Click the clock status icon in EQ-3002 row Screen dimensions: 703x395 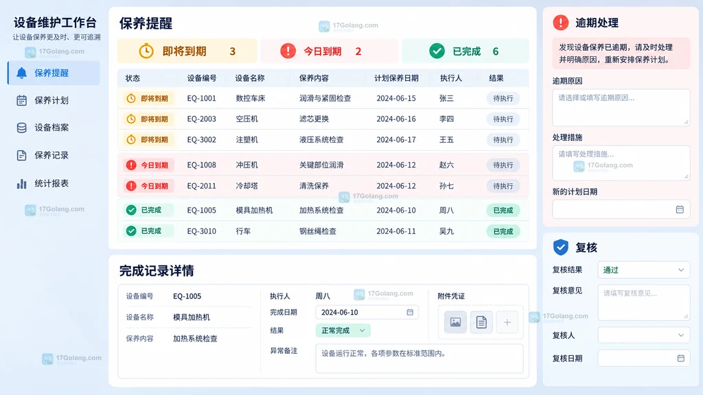tap(131, 139)
